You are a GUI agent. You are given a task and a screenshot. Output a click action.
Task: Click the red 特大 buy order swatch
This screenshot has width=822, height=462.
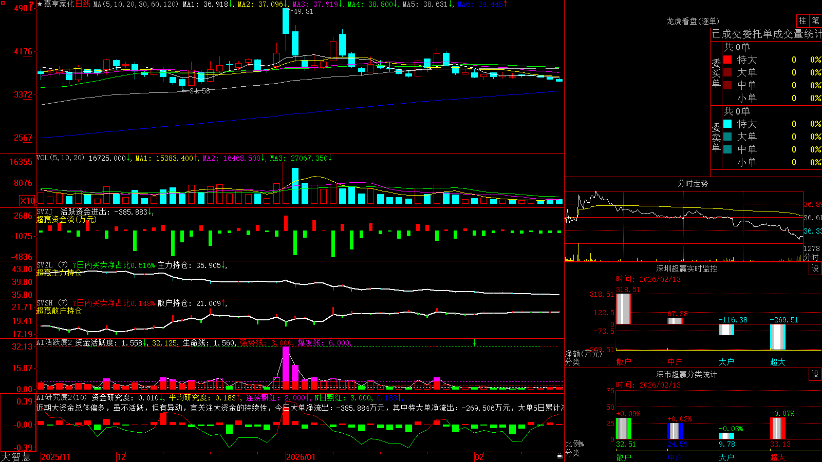tap(727, 60)
